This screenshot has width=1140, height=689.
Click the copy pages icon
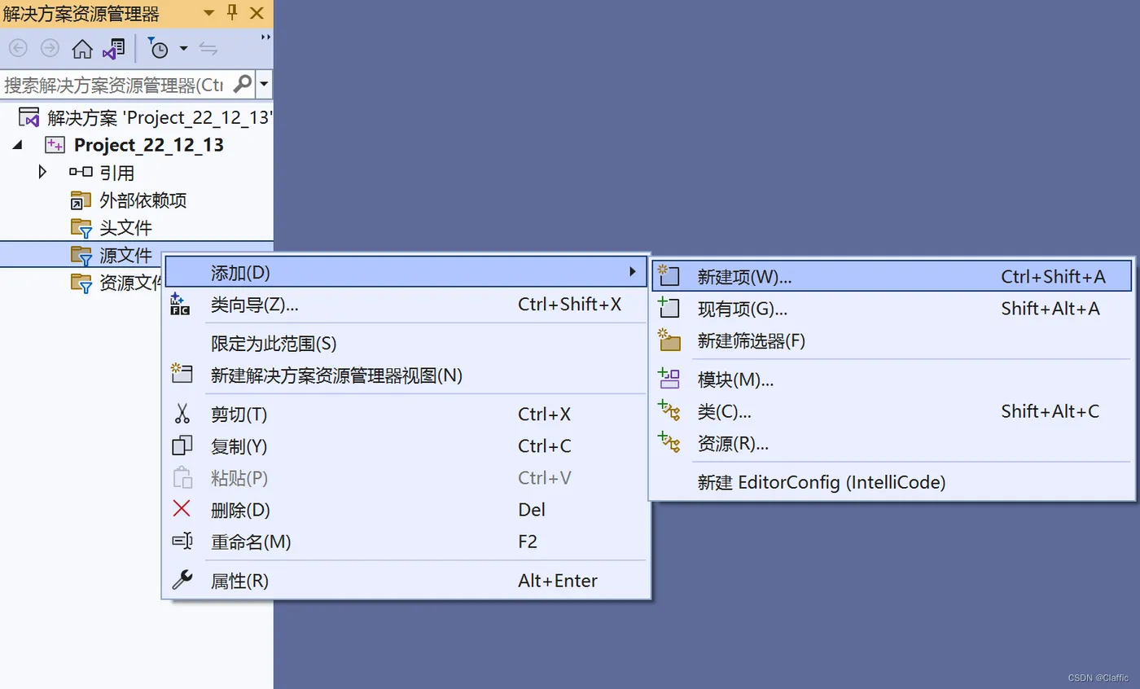[x=182, y=445]
